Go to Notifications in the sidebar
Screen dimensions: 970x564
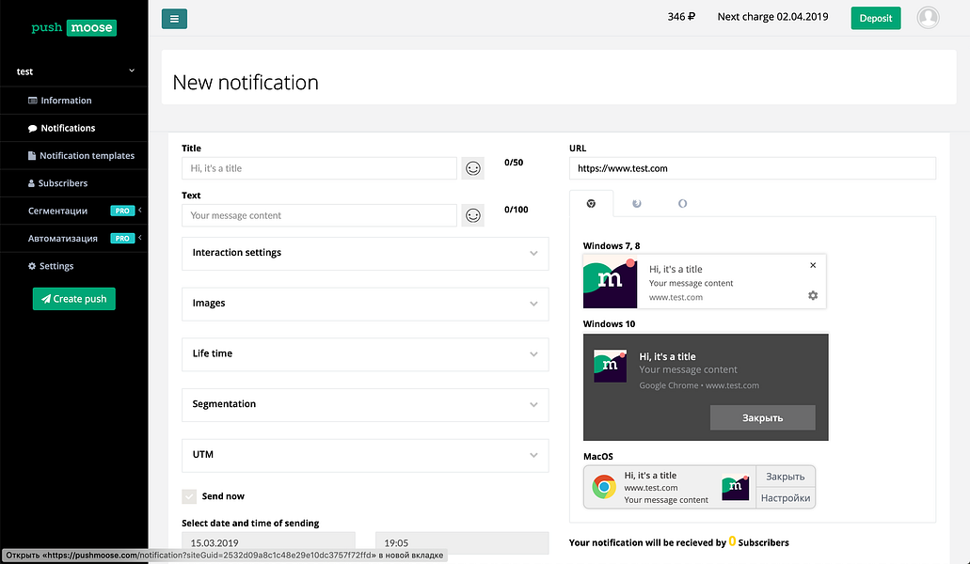coord(74,128)
